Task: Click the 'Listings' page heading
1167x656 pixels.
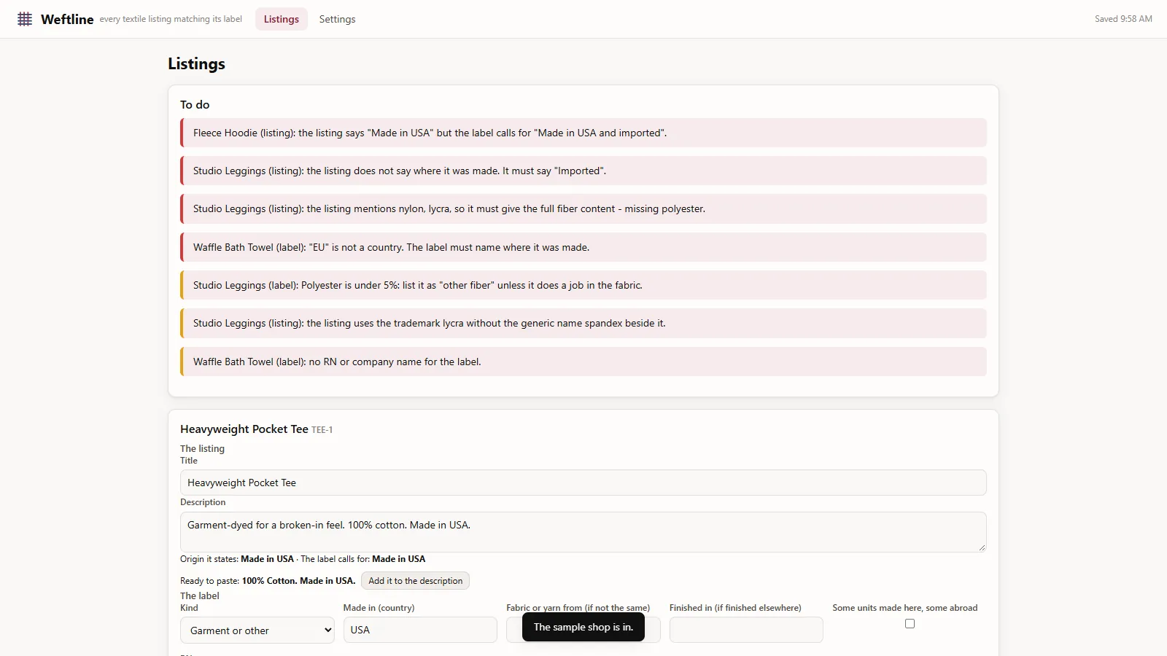Action: pyautogui.click(x=196, y=63)
